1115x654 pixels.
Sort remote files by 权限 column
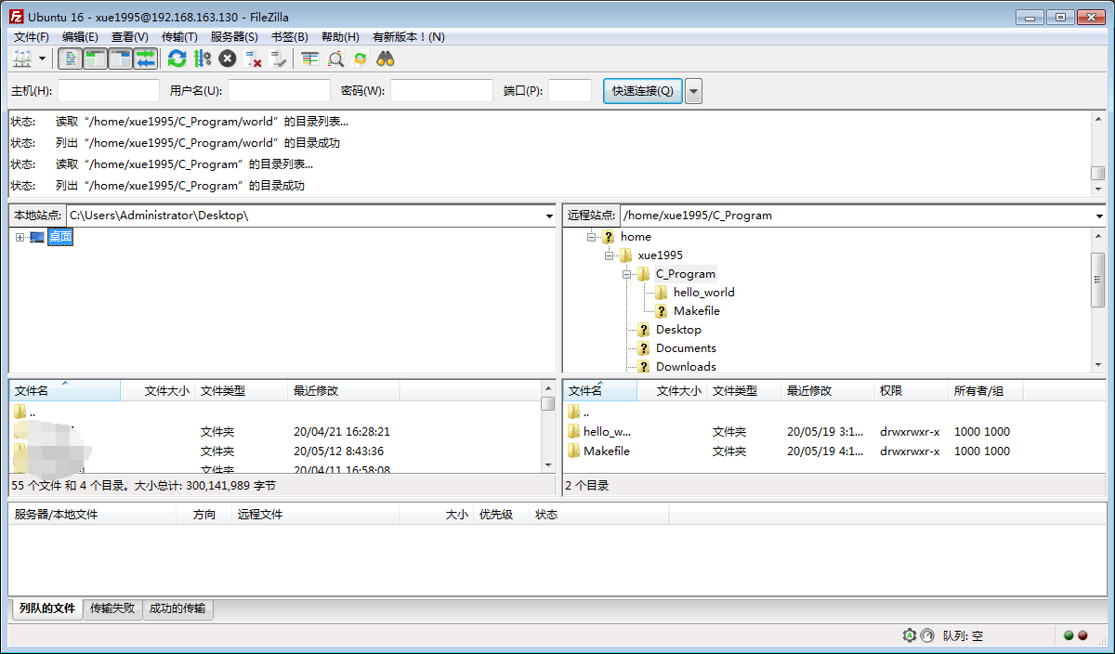(x=912, y=391)
